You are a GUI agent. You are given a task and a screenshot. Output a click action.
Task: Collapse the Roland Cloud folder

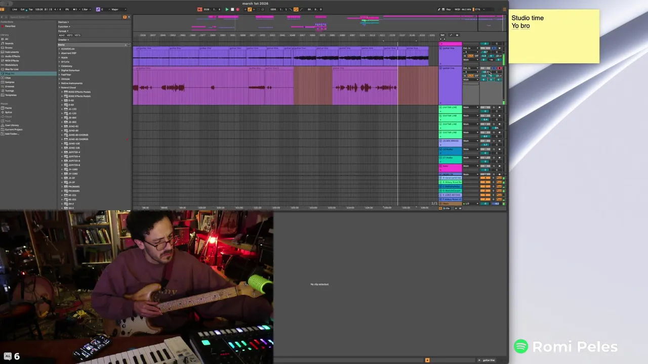[60, 87]
